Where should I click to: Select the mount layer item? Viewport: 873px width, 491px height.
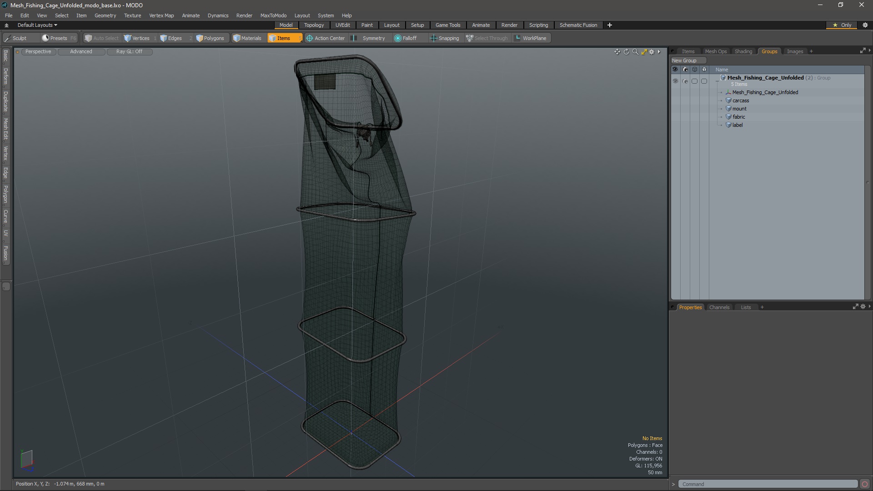pyautogui.click(x=739, y=109)
